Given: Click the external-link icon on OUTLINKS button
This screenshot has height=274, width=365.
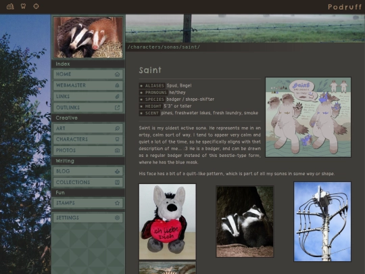Looking at the screenshot, I should point(117,108).
